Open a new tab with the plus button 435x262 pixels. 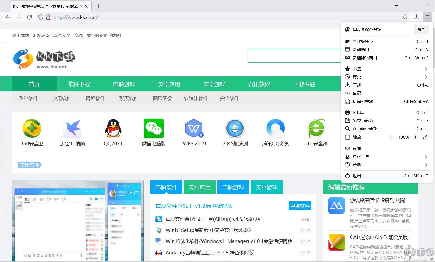point(98,6)
